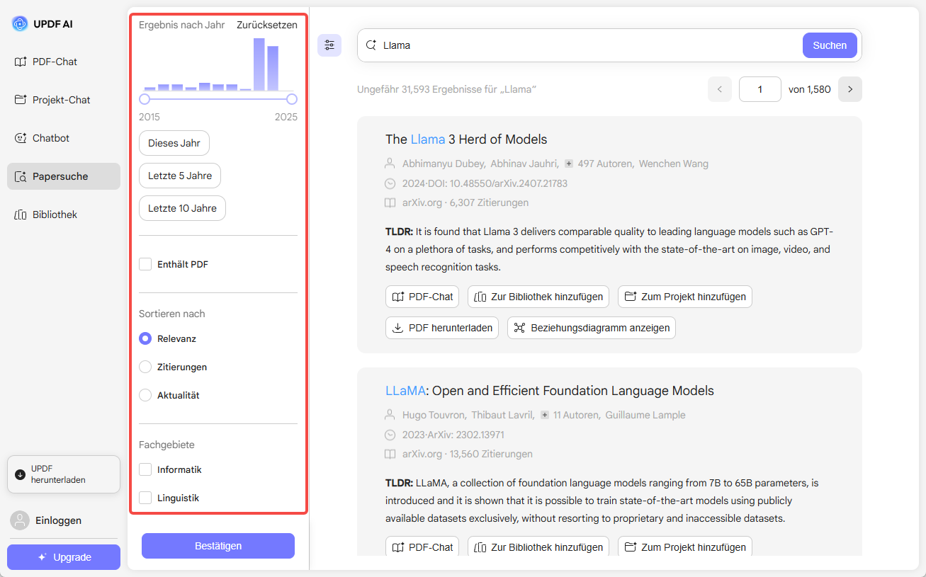Click the Upgrade button
Viewport: 926px width, 577px height.
coord(64,557)
